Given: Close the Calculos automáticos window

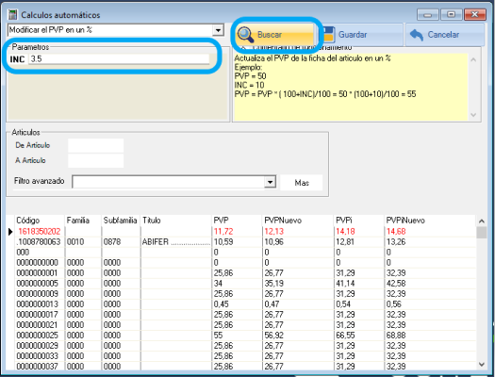Looking at the screenshot, I should tap(475, 14).
